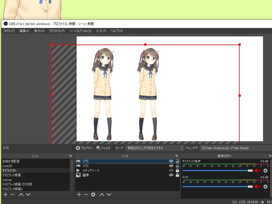Viewport: 272px width, 204px height.
Task: Move scene up in scene list
Action: pos(21,194)
